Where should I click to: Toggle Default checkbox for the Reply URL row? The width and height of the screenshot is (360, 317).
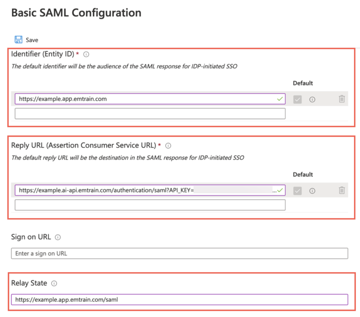point(297,191)
